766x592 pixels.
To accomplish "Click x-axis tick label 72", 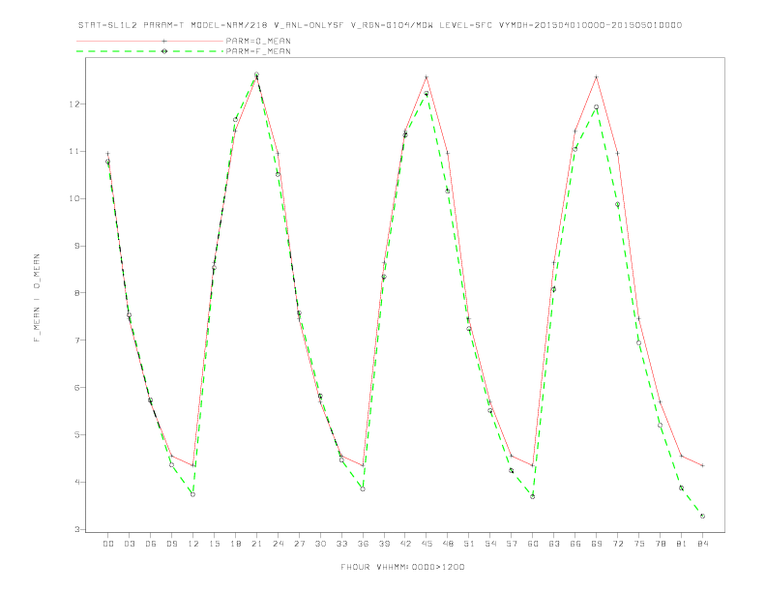I will (x=617, y=544).
